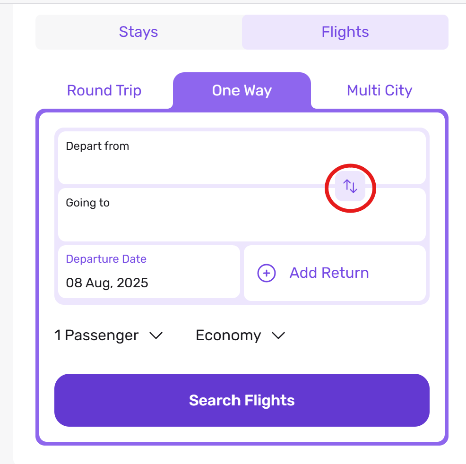Select Multi City trip type

(380, 91)
